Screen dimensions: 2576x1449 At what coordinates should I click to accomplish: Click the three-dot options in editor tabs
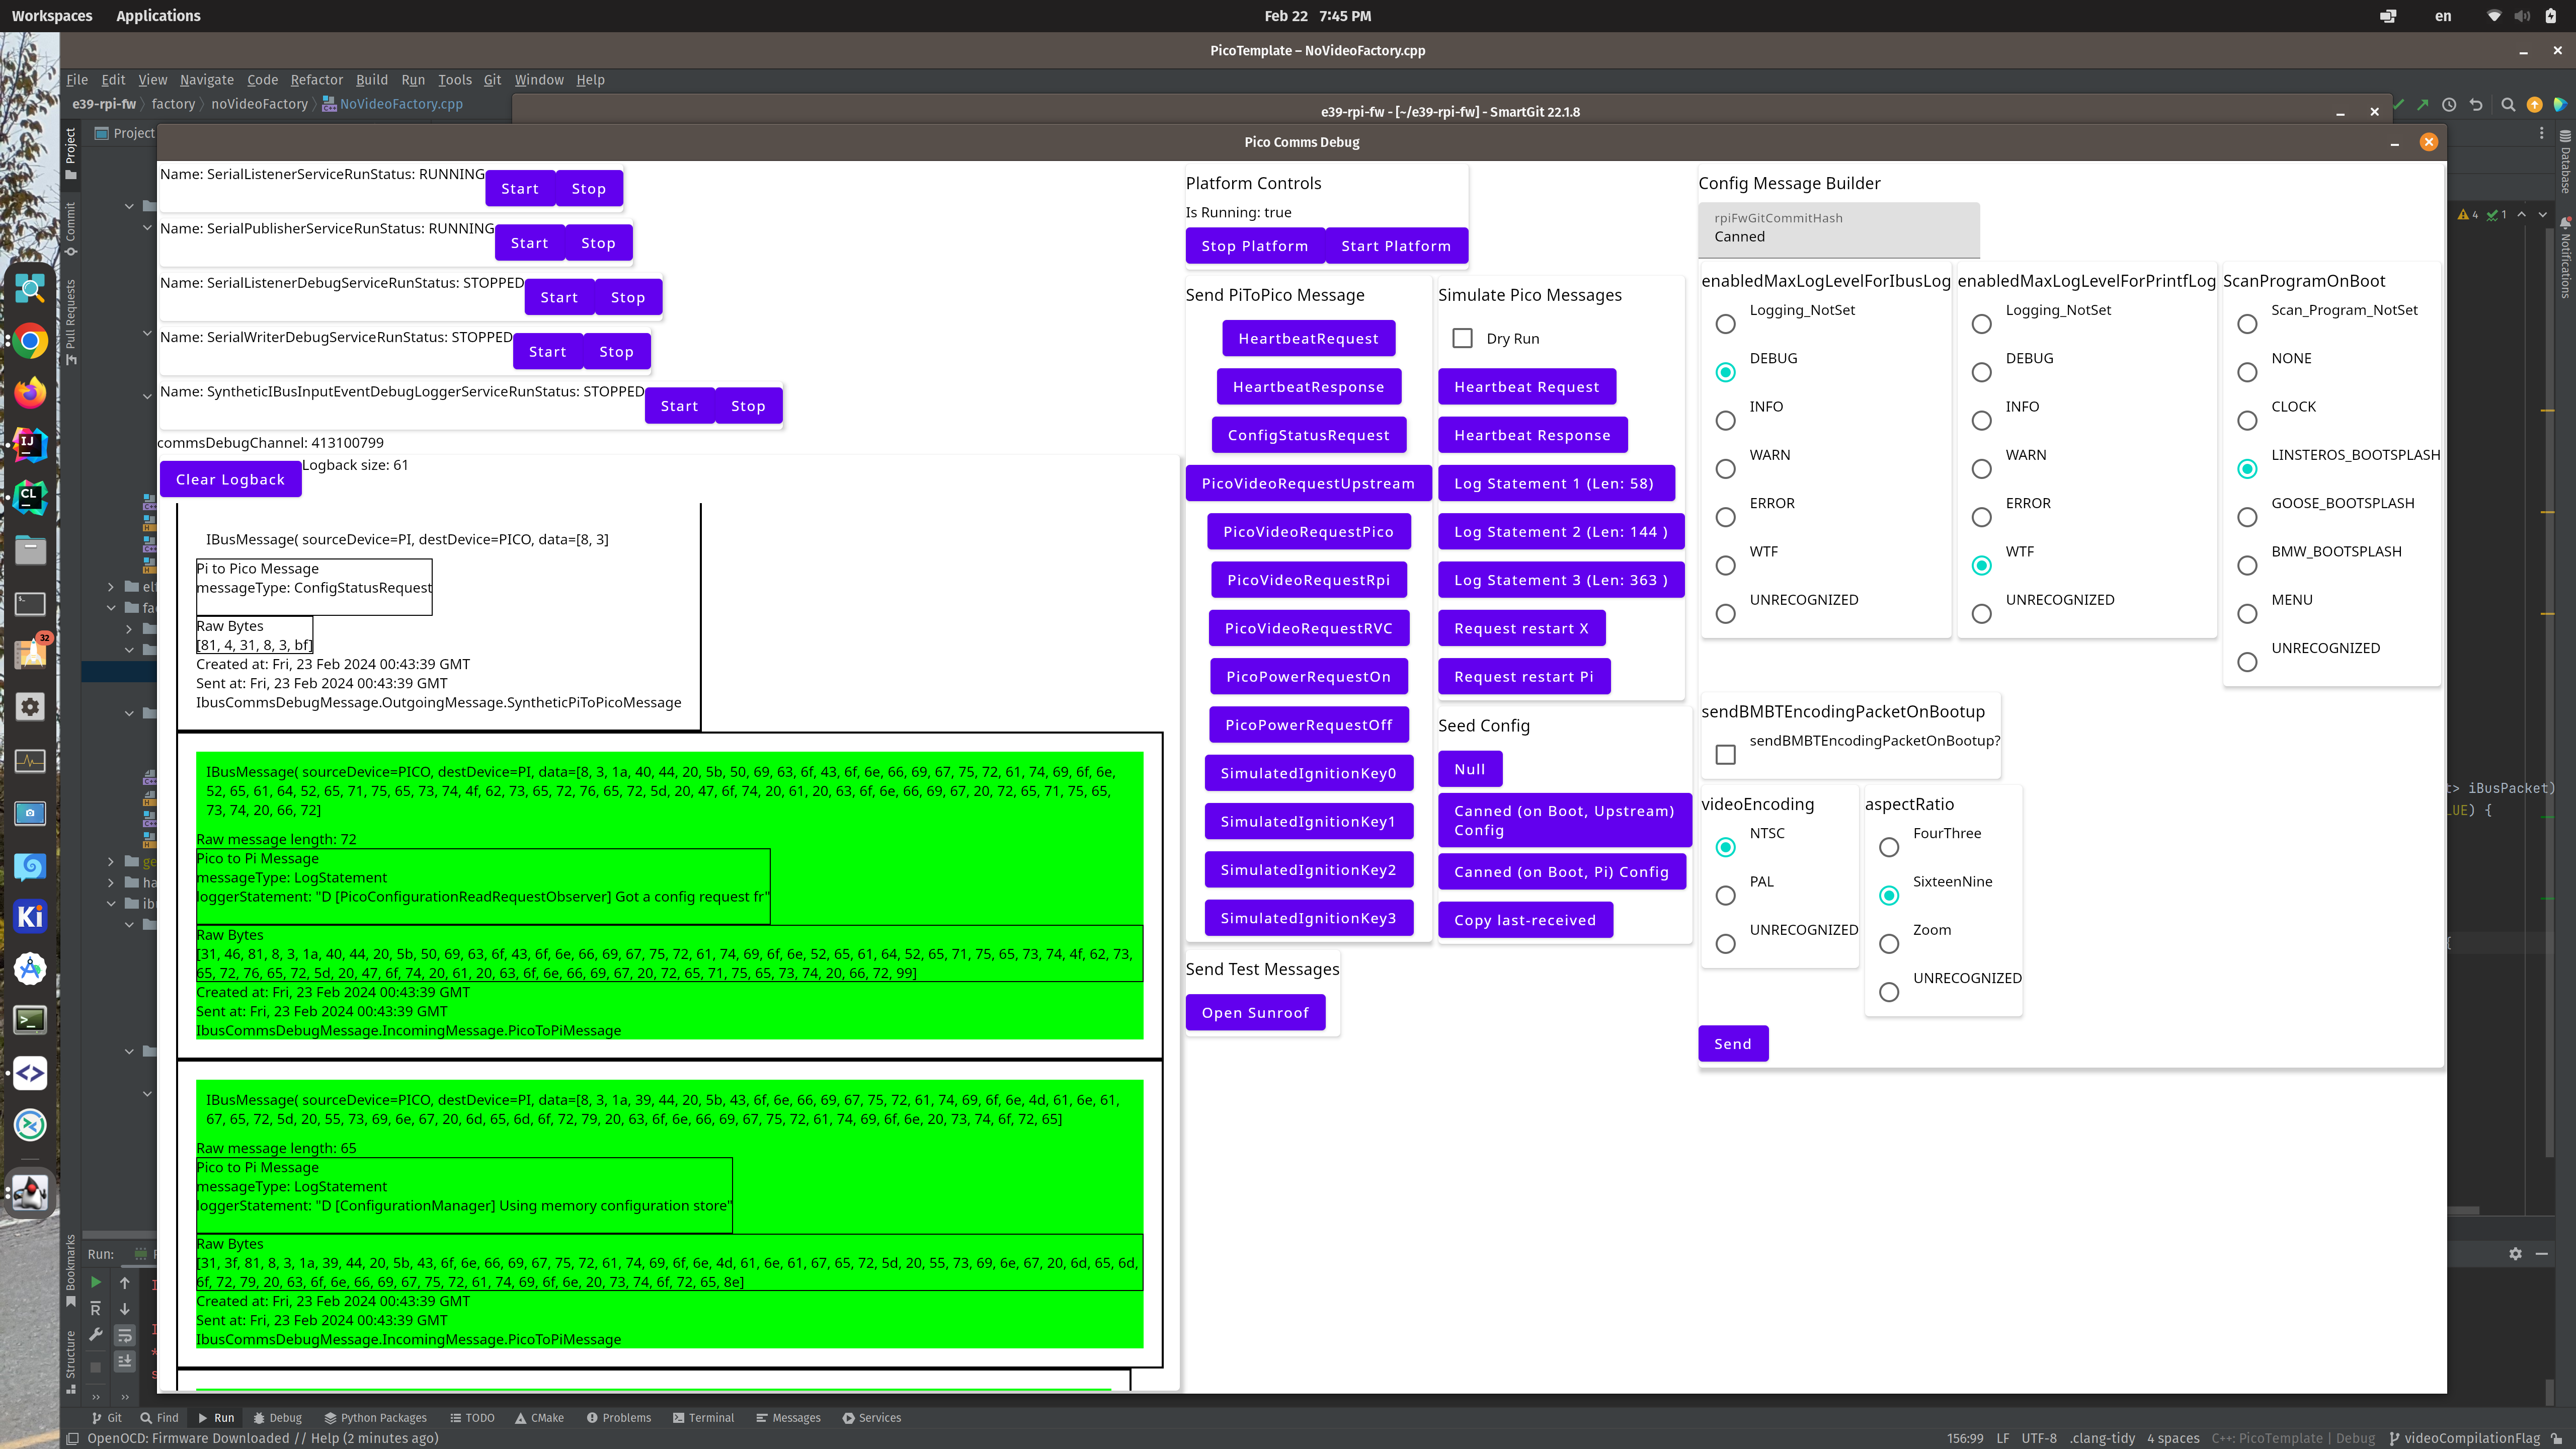2541,133
